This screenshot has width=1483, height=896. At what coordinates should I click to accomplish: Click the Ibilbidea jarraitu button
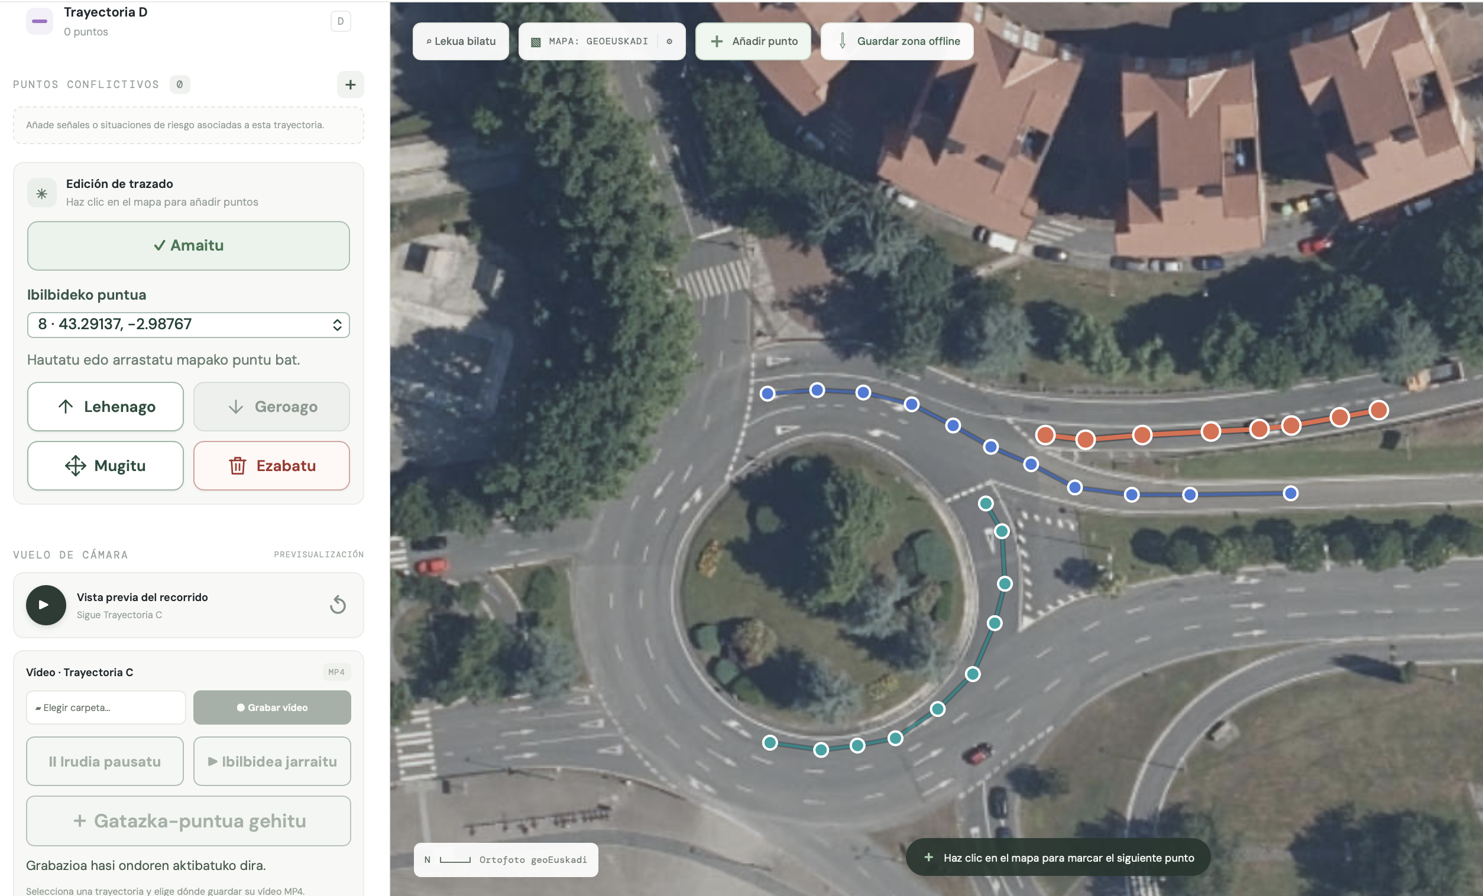(x=272, y=761)
